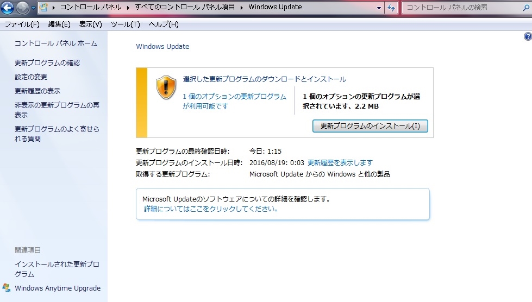
Task: Click Windows Update breadcrumb in address bar
Action: click(275, 7)
